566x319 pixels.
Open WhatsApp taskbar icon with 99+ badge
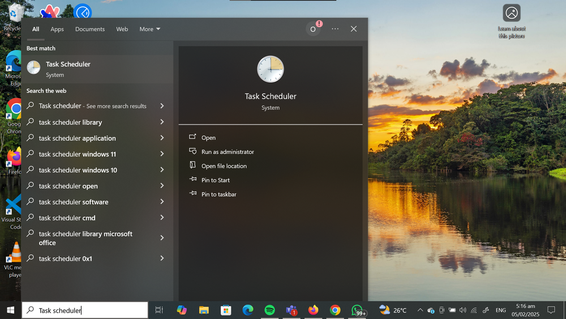point(357,310)
